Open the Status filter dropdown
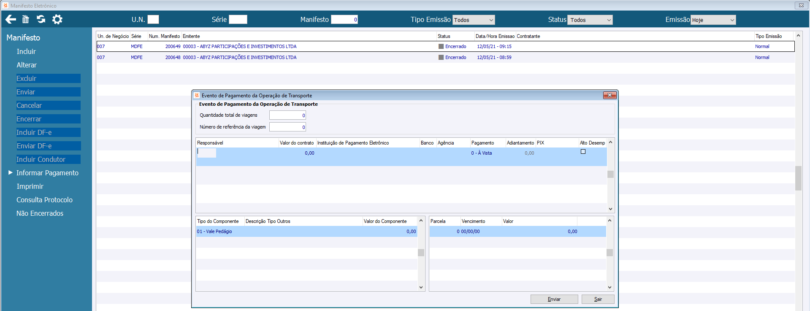 click(590, 20)
